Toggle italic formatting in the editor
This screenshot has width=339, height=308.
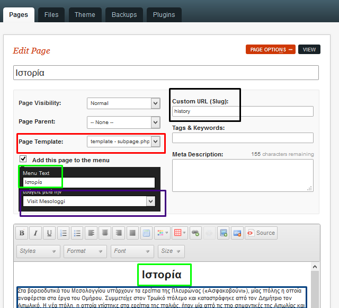(x=35, y=233)
